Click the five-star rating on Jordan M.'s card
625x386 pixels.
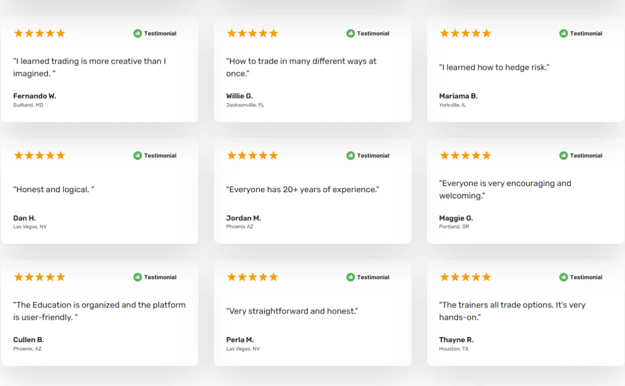[253, 155]
